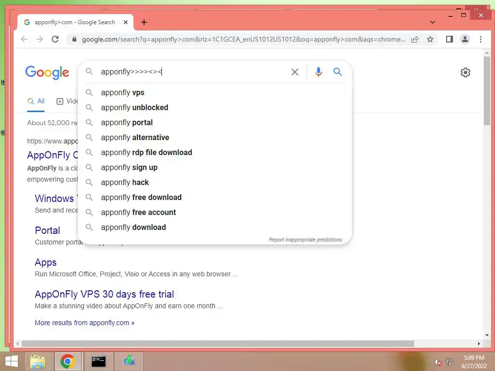Select suggestion apponfly sign up
The height and width of the screenshot is (371, 495).
click(x=215, y=168)
